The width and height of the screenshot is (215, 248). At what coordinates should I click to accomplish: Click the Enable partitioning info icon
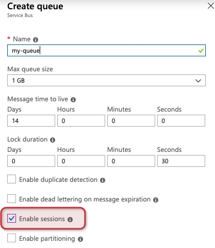point(80,239)
